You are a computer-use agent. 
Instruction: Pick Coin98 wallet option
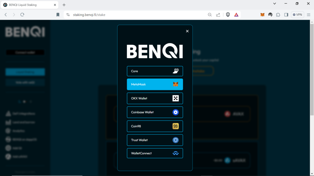pyautogui.click(x=155, y=126)
